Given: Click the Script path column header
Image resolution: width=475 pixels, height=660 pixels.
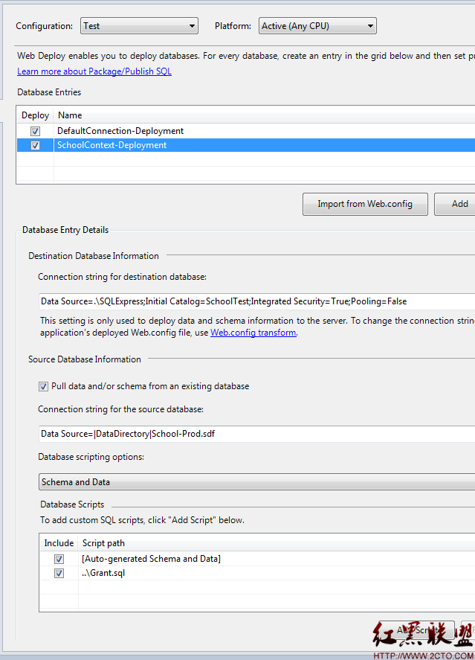Looking at the screenshot, I should point(103,543).
